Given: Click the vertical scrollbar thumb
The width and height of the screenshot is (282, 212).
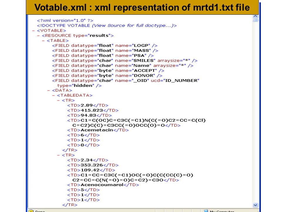Looking at the screenshot, I should (255, 20).
